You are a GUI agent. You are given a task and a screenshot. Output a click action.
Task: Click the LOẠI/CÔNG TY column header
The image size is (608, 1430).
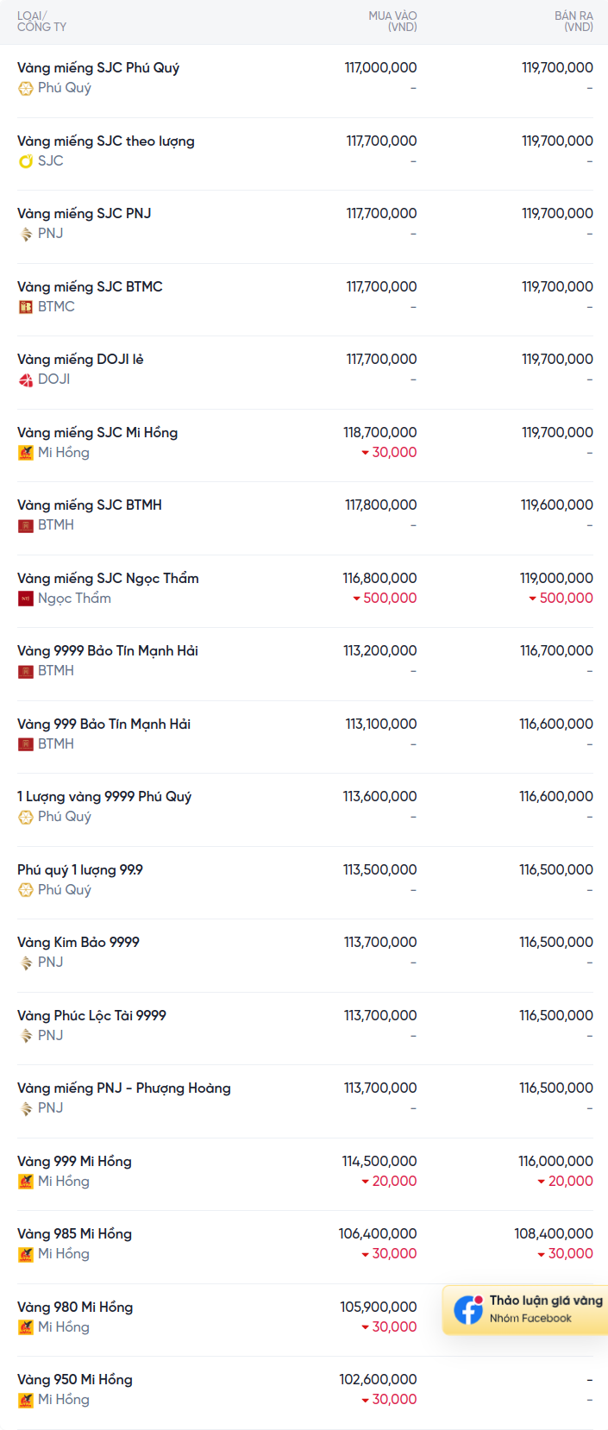tap(41, 22)
